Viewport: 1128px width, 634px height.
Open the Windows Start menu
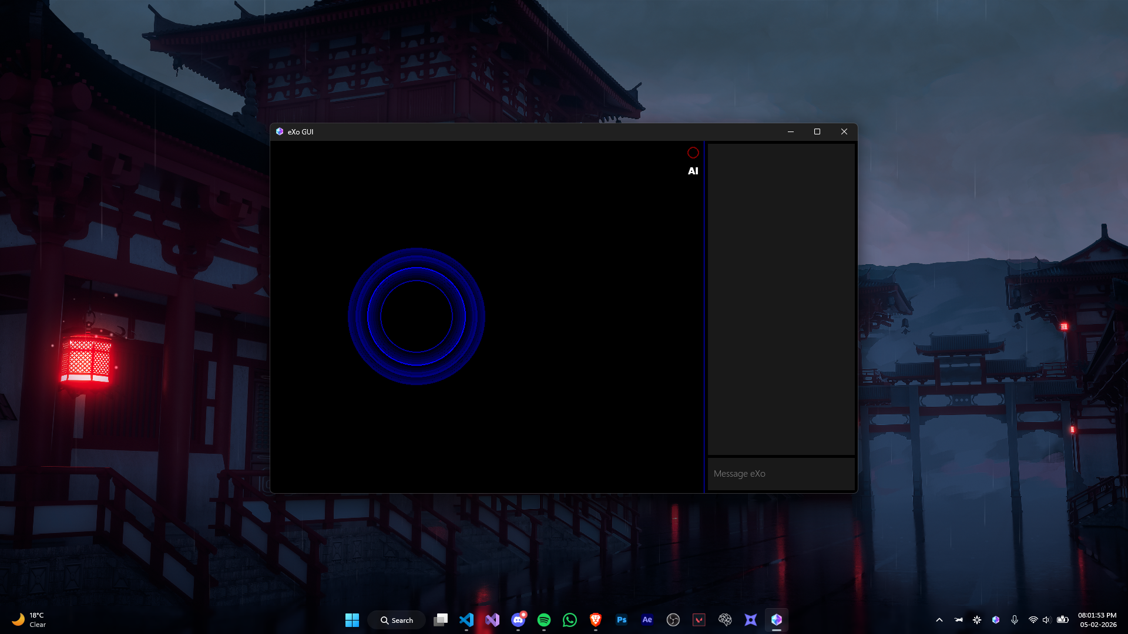(x=352, y=620)
